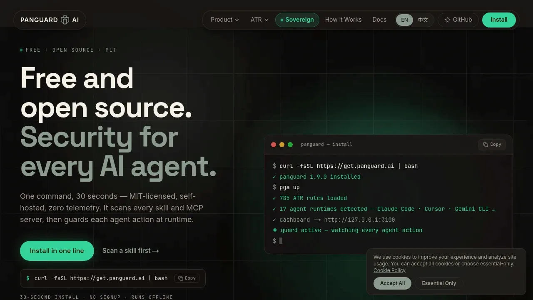Click the '17 agent runtimes detected' line
The image size is (533, 300).
[x=384, y=209]
